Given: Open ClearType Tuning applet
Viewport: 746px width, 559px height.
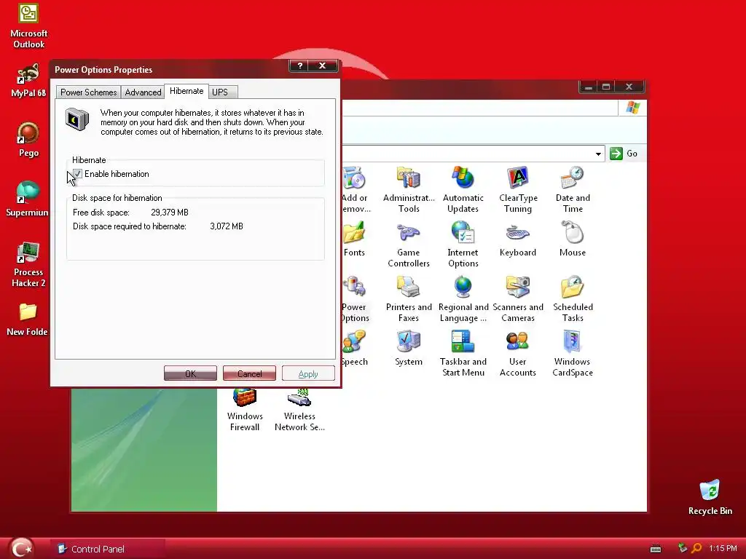Looking at the screenshot, I should (x=518, y=189).
